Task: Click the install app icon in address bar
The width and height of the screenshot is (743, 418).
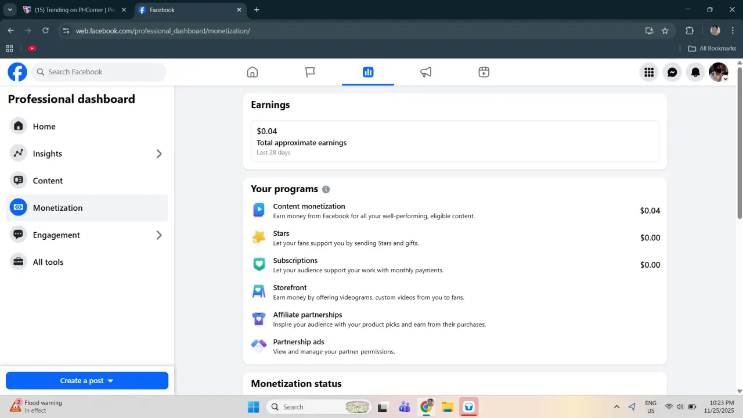Action: pyautogui.click(x=650, y=31)
